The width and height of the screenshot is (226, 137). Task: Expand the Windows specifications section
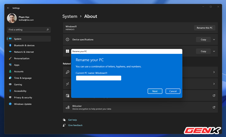click(x=214, y=51)
